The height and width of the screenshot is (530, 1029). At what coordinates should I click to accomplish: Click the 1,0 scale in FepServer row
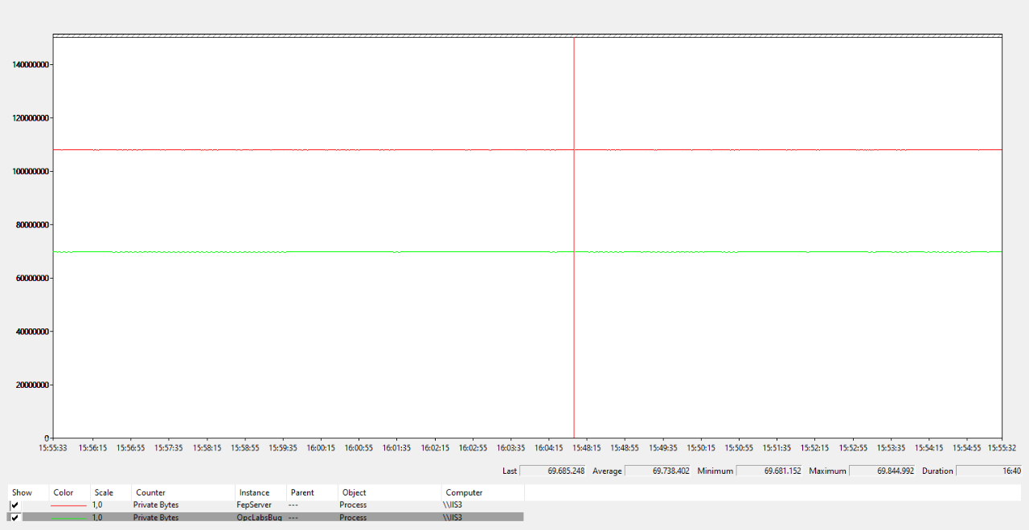point(97,505)
